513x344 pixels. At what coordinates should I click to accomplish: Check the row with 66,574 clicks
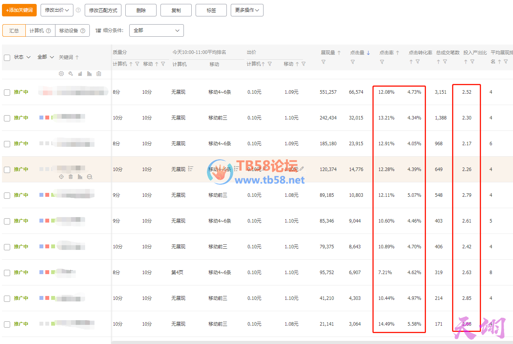point(7,92)
